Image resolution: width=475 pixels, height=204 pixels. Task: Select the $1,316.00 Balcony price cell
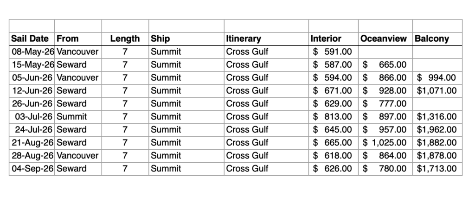(436, 117)
